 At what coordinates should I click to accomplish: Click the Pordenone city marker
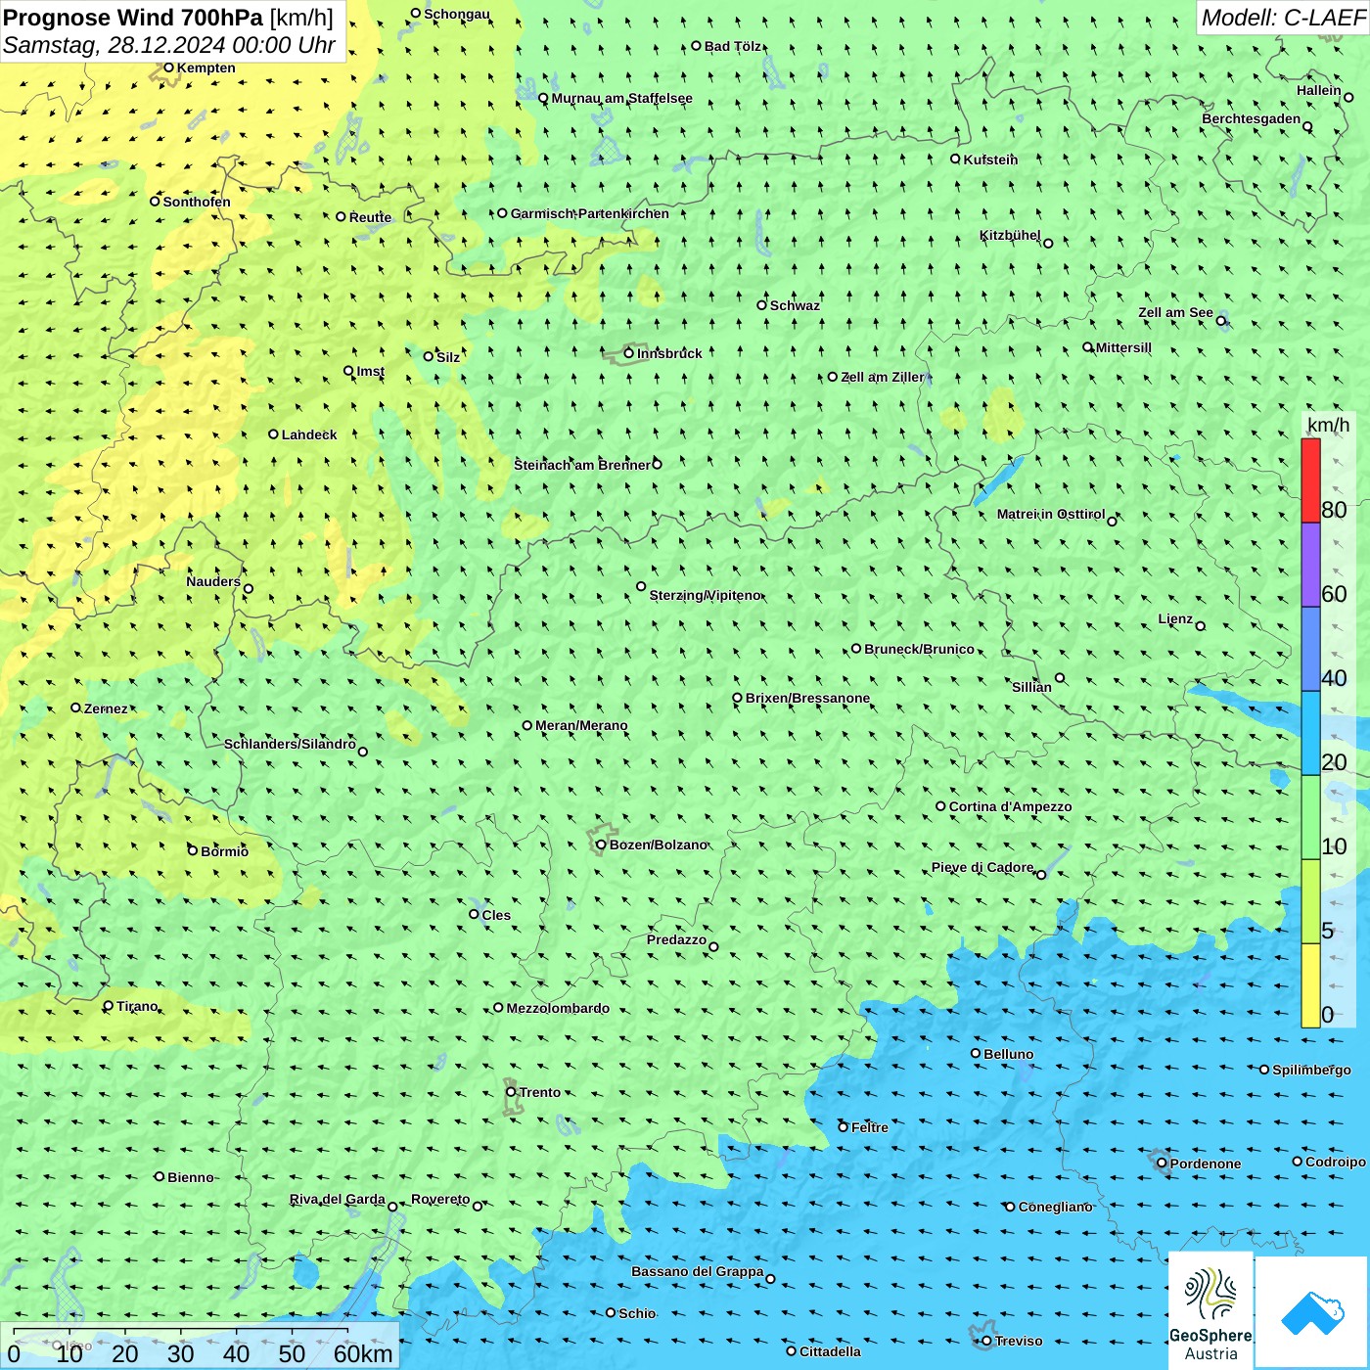pyautogui.click(x=1162, y=1164)
